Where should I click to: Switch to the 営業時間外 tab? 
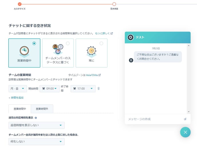click(x=42, y=109)
